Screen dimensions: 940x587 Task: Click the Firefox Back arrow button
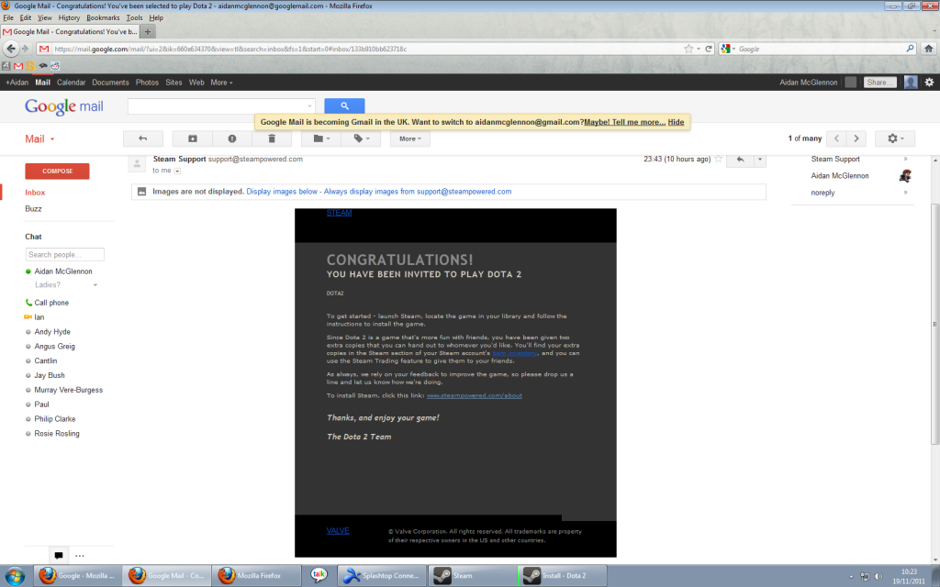11,49
